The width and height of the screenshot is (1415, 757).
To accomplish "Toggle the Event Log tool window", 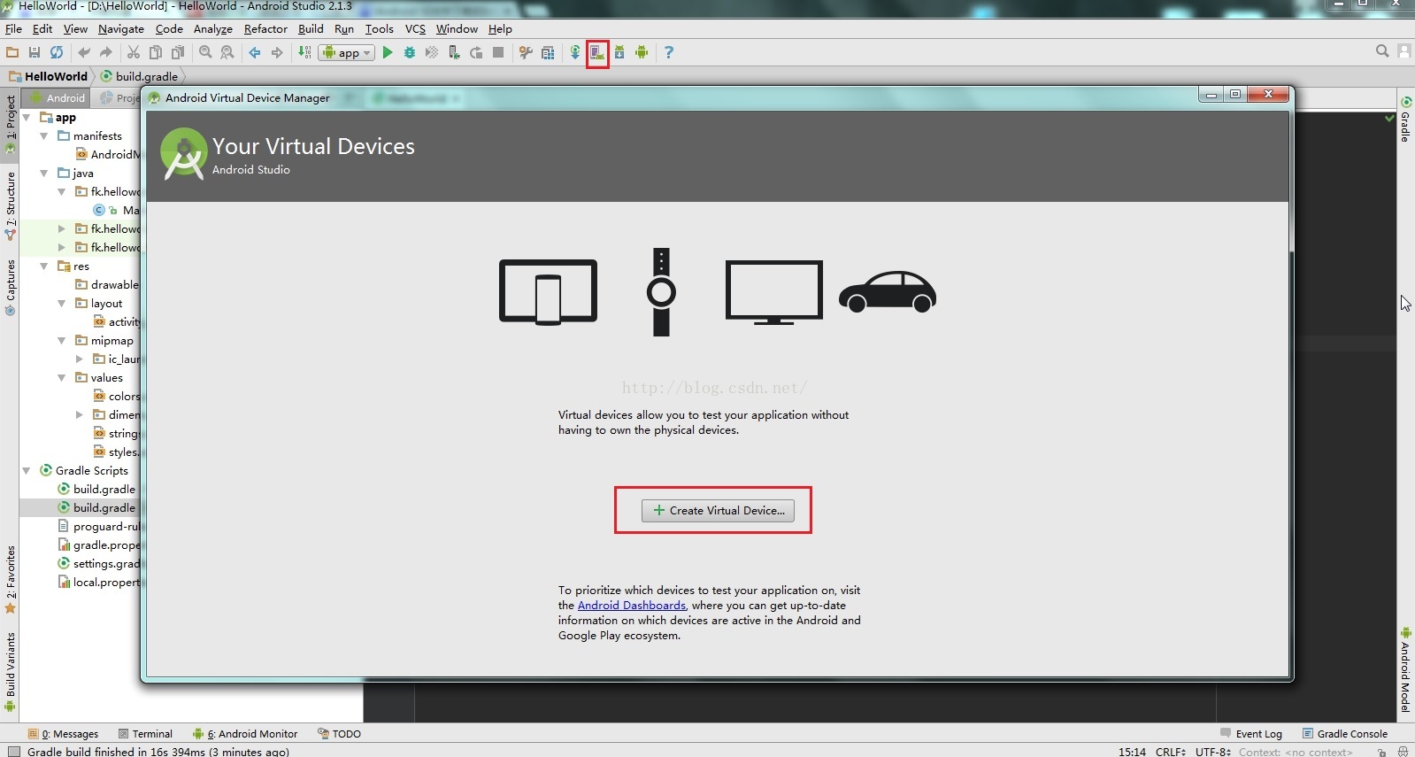I will click(x=1250, y=733).
